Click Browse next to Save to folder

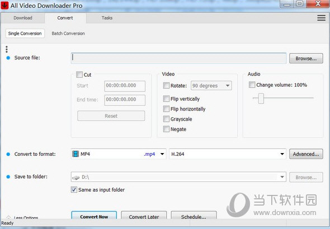tap(306, 177)
